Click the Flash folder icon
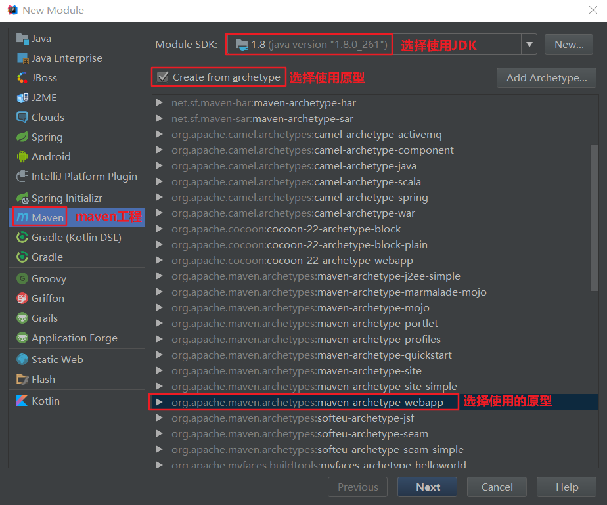Screen dimensions: 607x505 (x=22, y=379)
